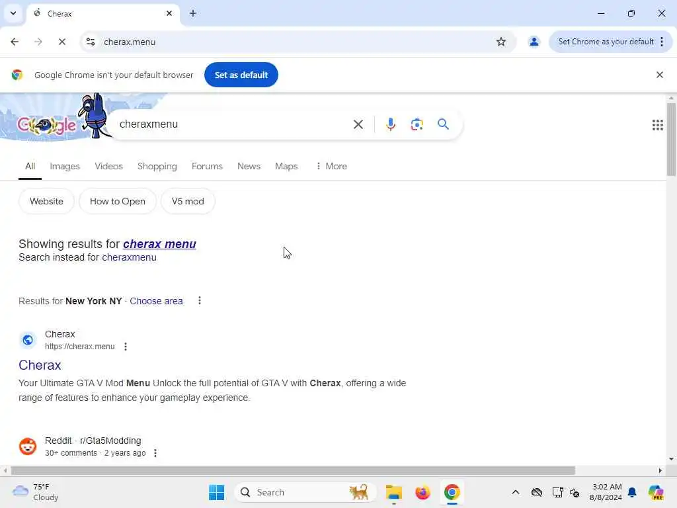Clear the search box text

(x=358, y=124)
